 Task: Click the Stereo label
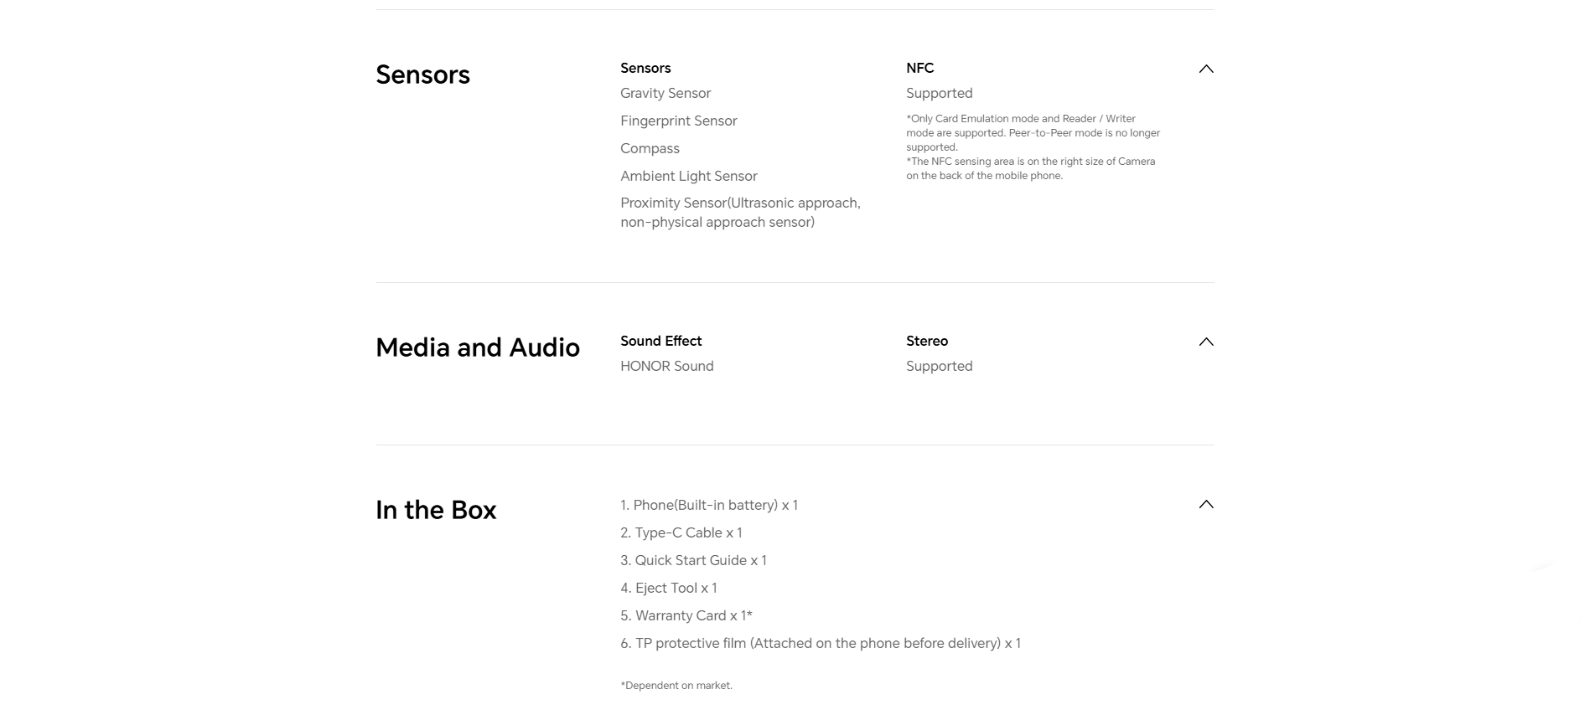pyautogui.click(x=927, y=341)
